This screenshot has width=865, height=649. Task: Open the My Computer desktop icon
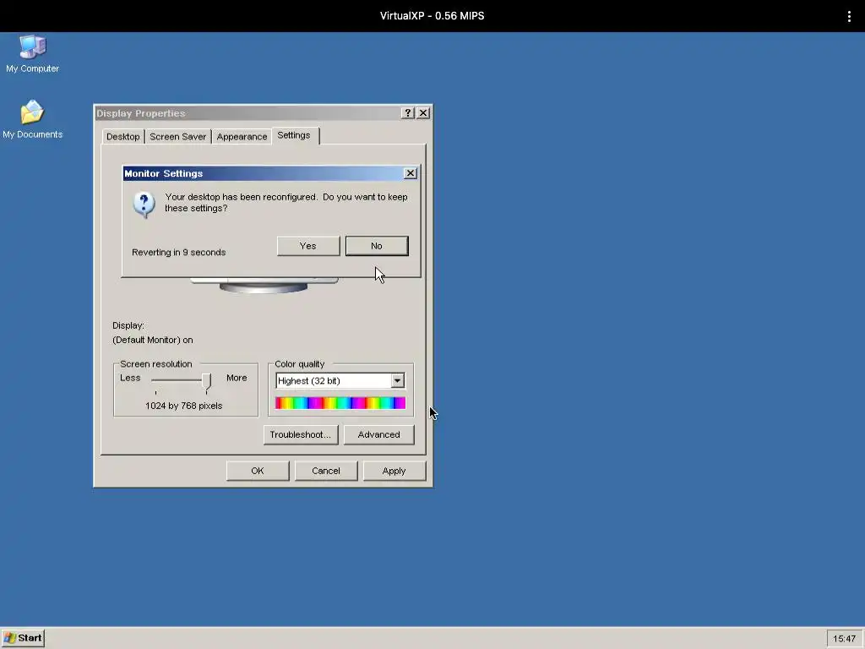33,53
